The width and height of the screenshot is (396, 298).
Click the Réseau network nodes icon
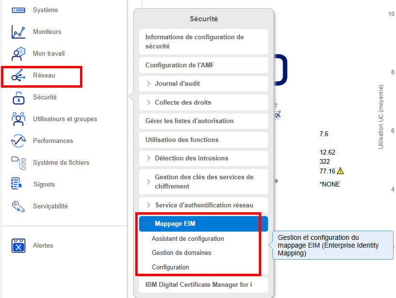click(x=18, y=76)
